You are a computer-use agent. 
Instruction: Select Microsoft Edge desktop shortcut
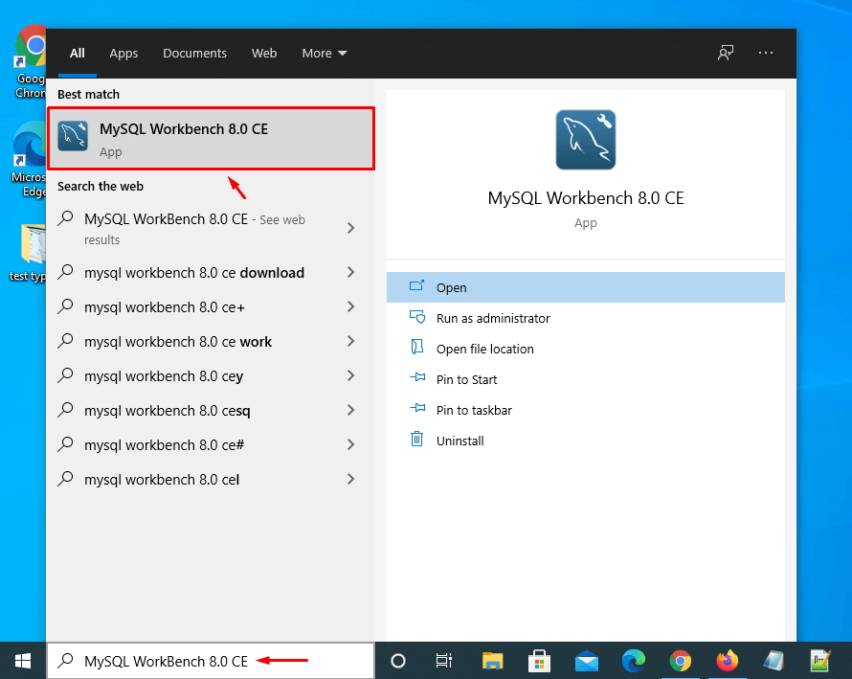[x=29, y=159]
